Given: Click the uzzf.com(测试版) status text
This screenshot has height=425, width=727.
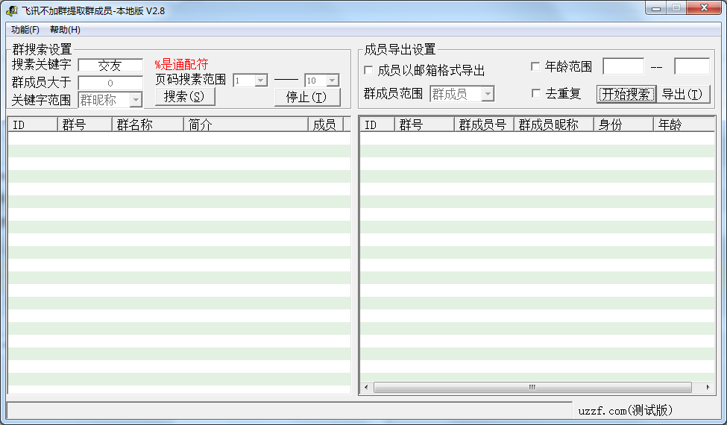Looking at the screenshot, I should (626, 411).
